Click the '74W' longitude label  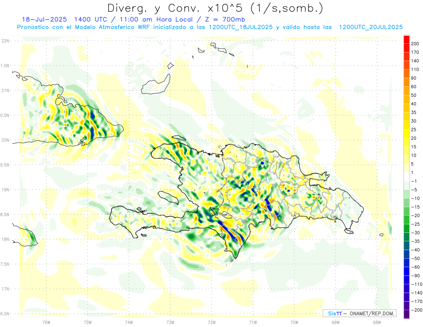pyautogui.click(x=129, y=322)
